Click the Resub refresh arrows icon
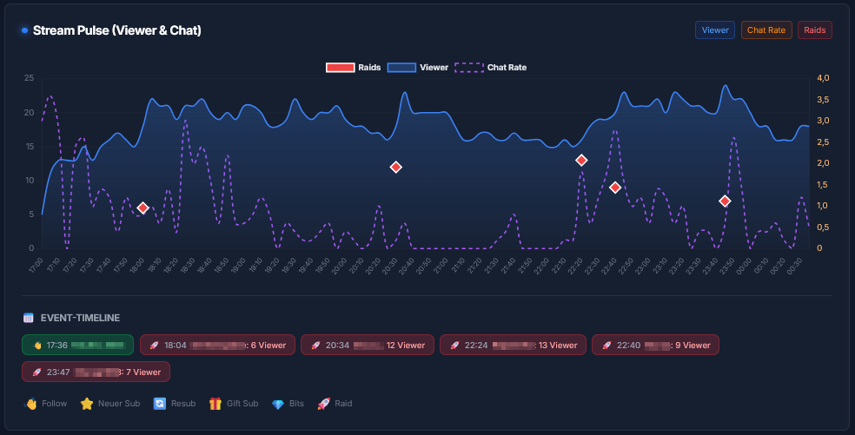This screenshot has height=435, width=855. [159, 404]
